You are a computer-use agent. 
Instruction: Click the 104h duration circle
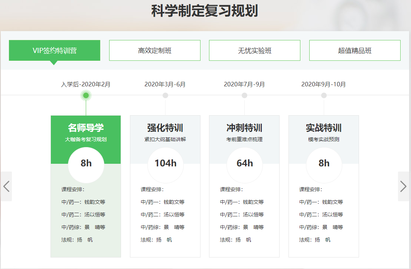pos(165,163)
